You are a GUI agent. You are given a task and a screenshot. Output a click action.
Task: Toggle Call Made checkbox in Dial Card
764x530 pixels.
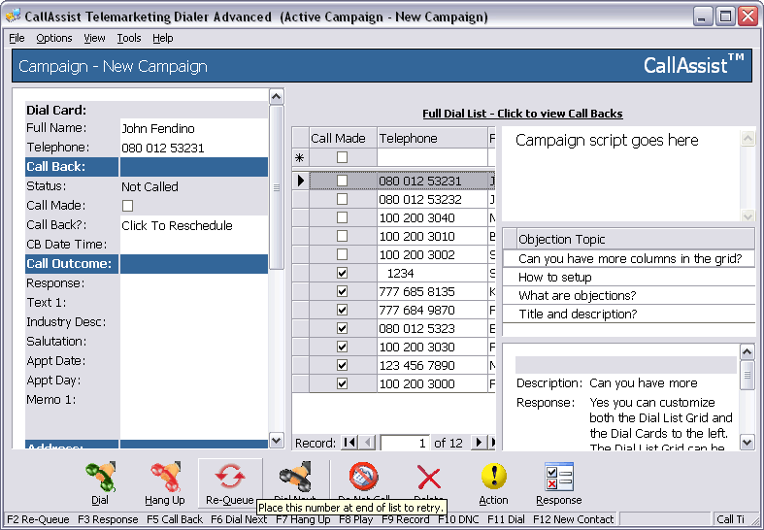(x=127, y=206)
